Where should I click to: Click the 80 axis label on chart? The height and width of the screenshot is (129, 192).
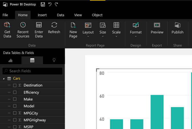pyautogui.click(x=102, y=73)
